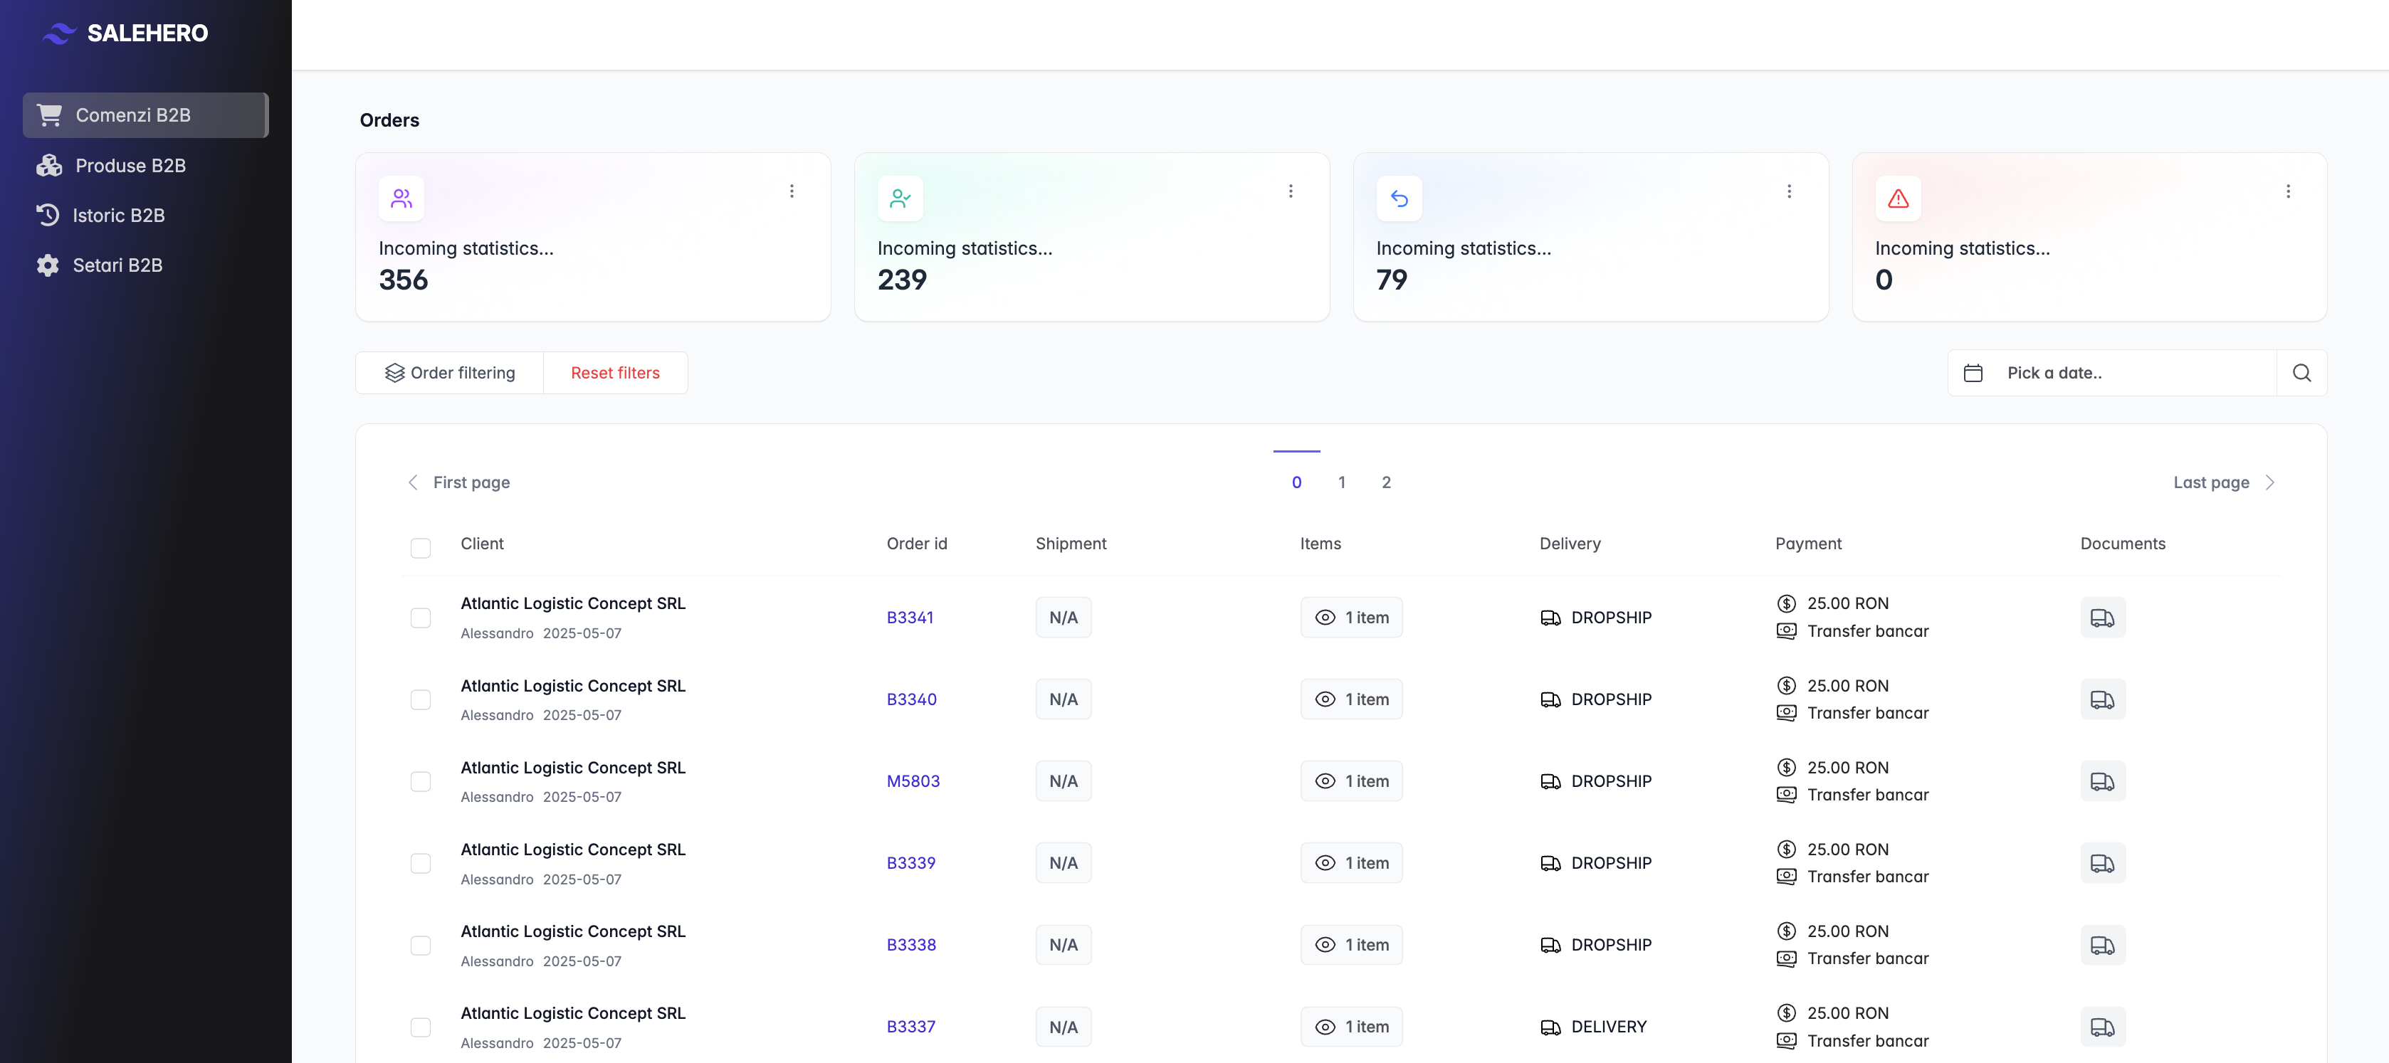Click the documents truck icon for order B3337

click(x=2102, y=1027)
